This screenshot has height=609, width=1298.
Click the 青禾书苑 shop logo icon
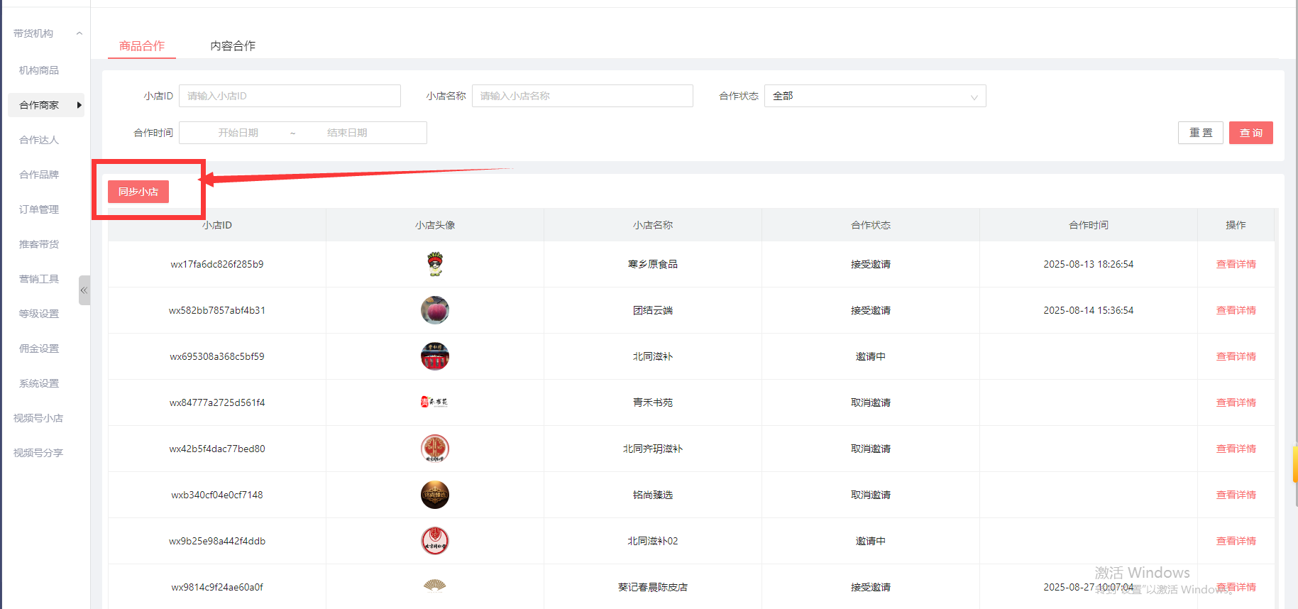[x=434, y=402]
